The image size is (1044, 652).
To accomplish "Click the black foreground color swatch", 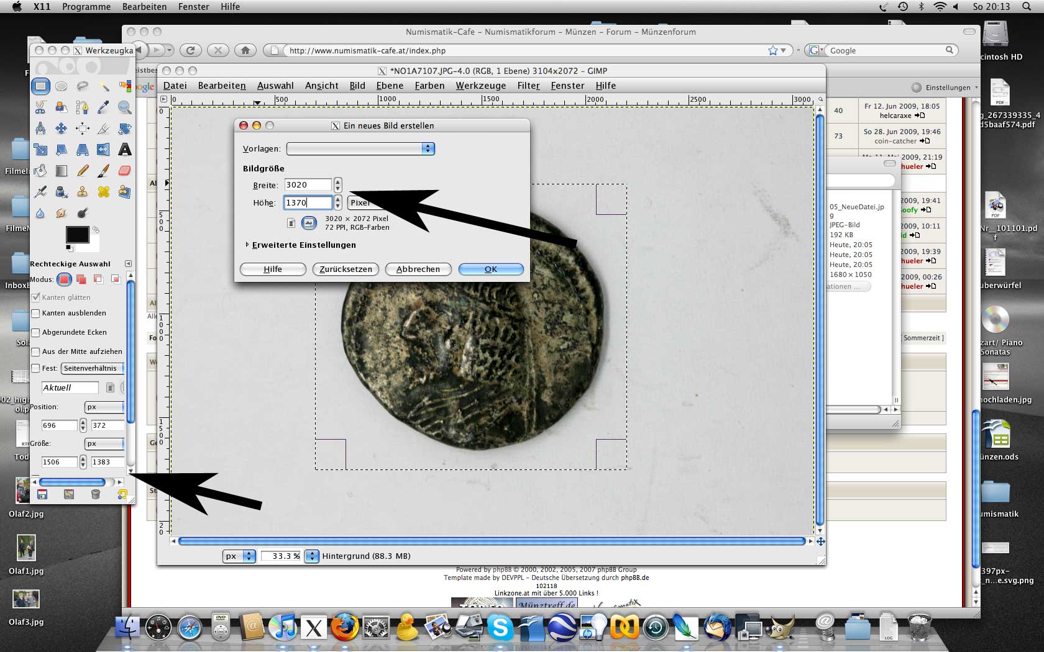I will point(77,234).
